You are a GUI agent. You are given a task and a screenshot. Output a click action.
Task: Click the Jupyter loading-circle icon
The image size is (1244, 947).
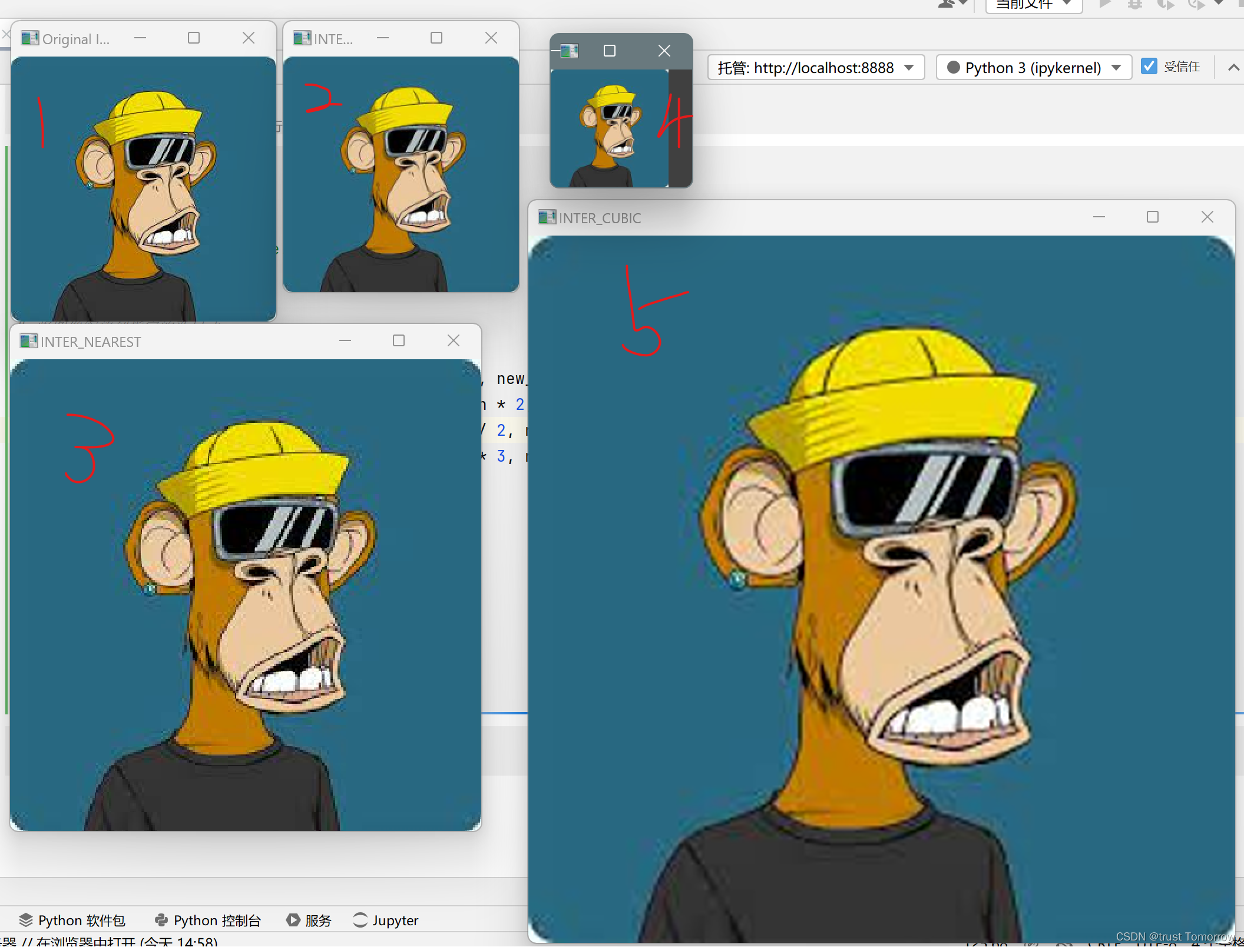coord(360,920)
